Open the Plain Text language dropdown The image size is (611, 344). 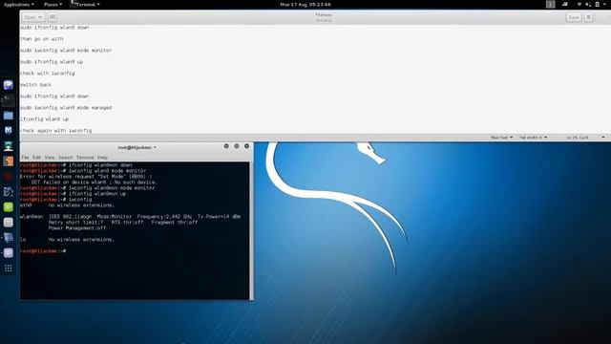[501, 138]
